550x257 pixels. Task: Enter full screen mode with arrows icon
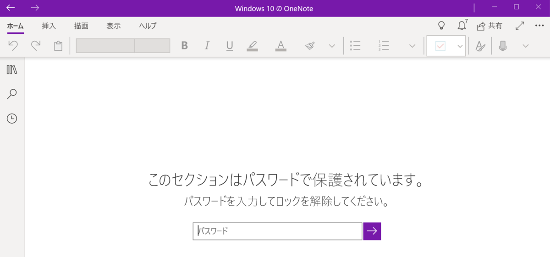pyautogui.click(x=520, y=26)
